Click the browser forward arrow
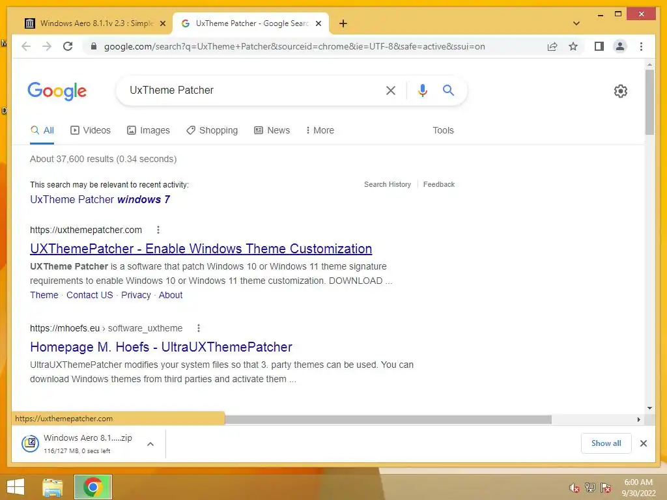 coord(47,46)
